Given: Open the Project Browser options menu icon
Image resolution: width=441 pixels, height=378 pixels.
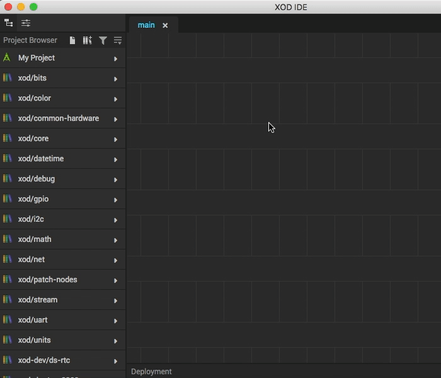Looking at the screenshot, I should point(118,40).
